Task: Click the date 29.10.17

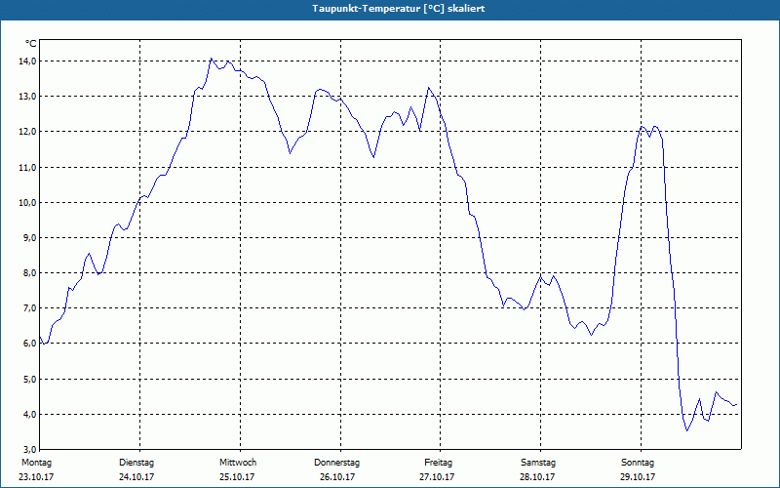Action: [x=638, y=477]
